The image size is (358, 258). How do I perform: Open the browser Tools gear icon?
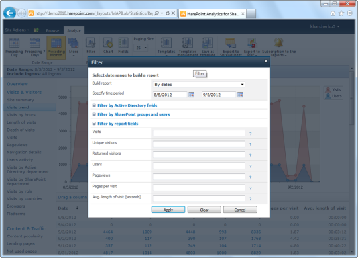click(350, 13)
